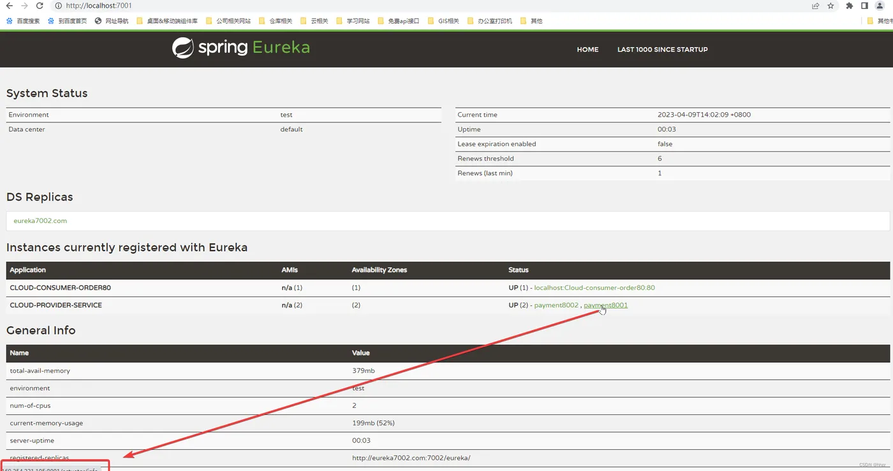Viewport: 893px width, 471px height.
Task: Select the Data center value default
Action: 292,129
